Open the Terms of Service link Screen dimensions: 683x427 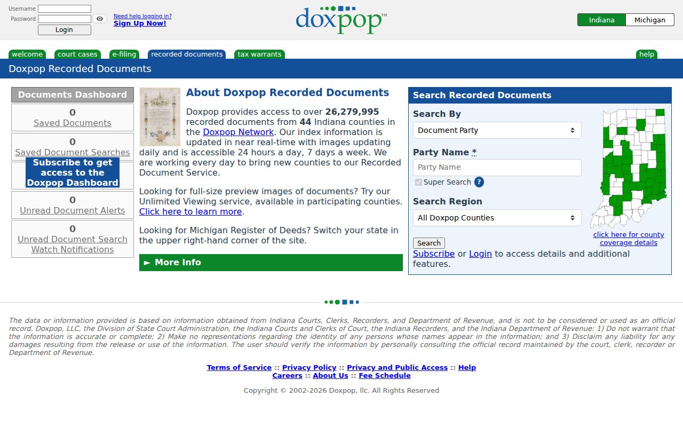239,368
